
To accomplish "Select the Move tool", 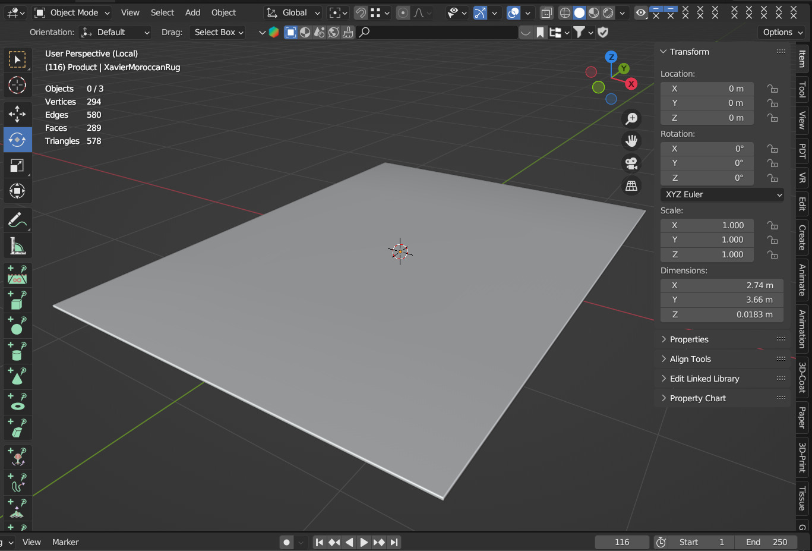I will pyautogui.click(x=17, y=114).
